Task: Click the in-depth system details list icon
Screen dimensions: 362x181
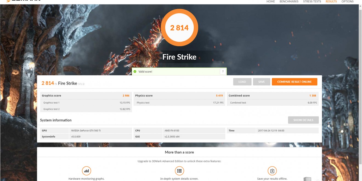Action: [x=179, y=171]
